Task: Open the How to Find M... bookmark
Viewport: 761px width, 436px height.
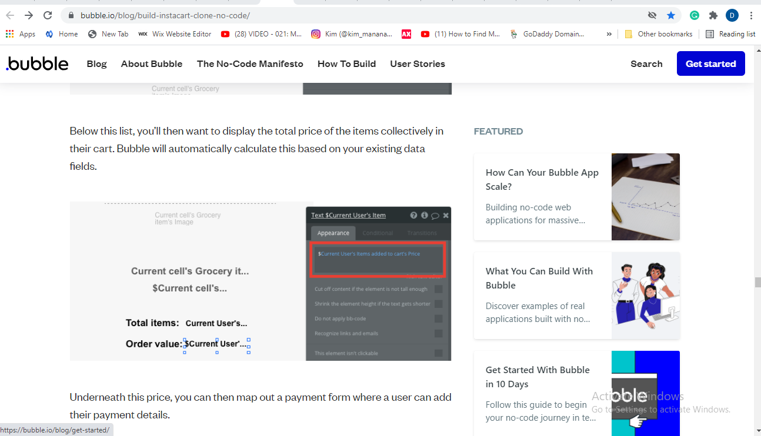Action: (x=460, y=34)
